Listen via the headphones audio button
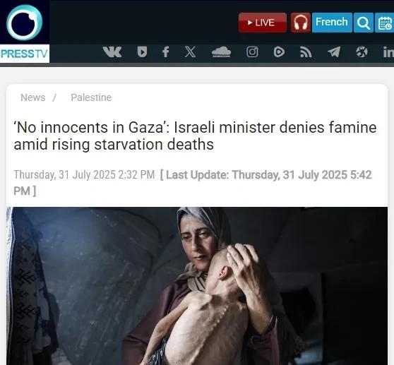The height and width of the screenshot is (365, 394). [301, 23]
